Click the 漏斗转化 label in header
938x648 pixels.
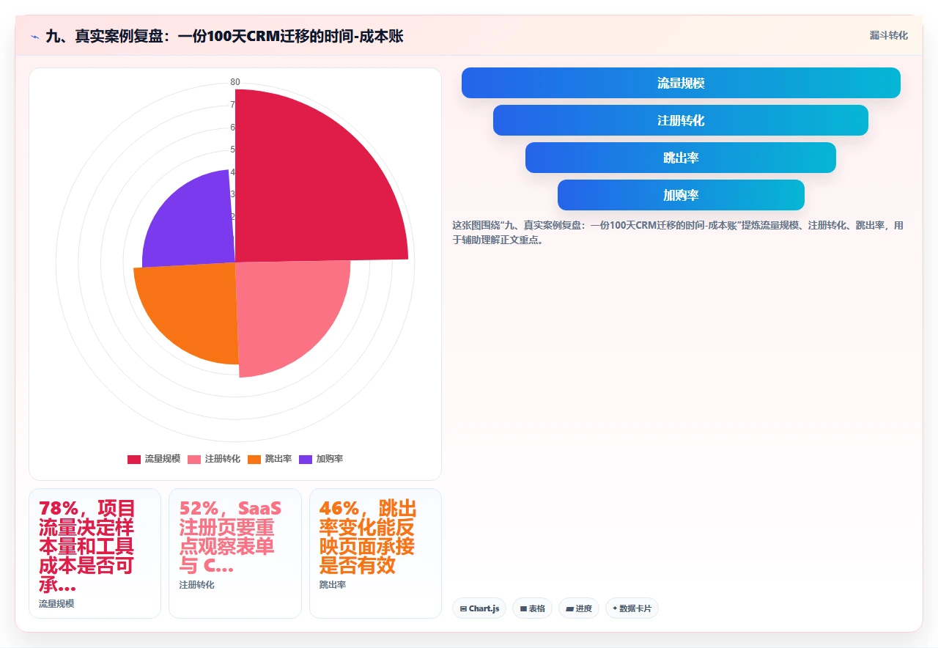pos(888,35)
